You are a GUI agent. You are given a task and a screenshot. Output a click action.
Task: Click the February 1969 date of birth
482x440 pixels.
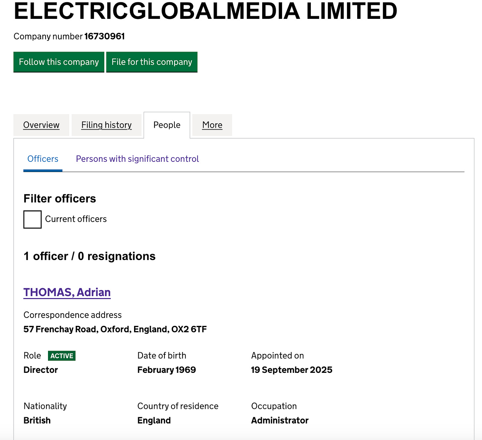(167, 370)
